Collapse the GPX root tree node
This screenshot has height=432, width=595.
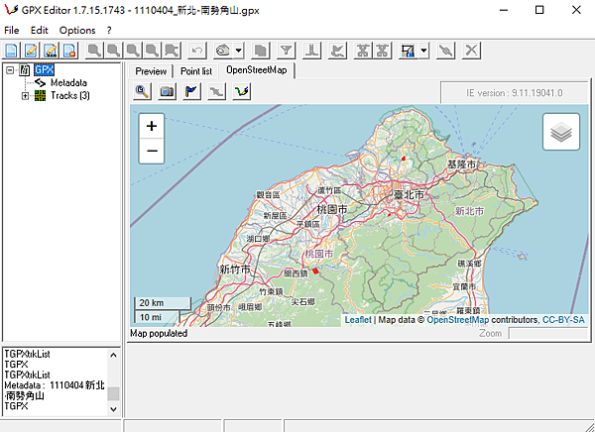point(10,70)
